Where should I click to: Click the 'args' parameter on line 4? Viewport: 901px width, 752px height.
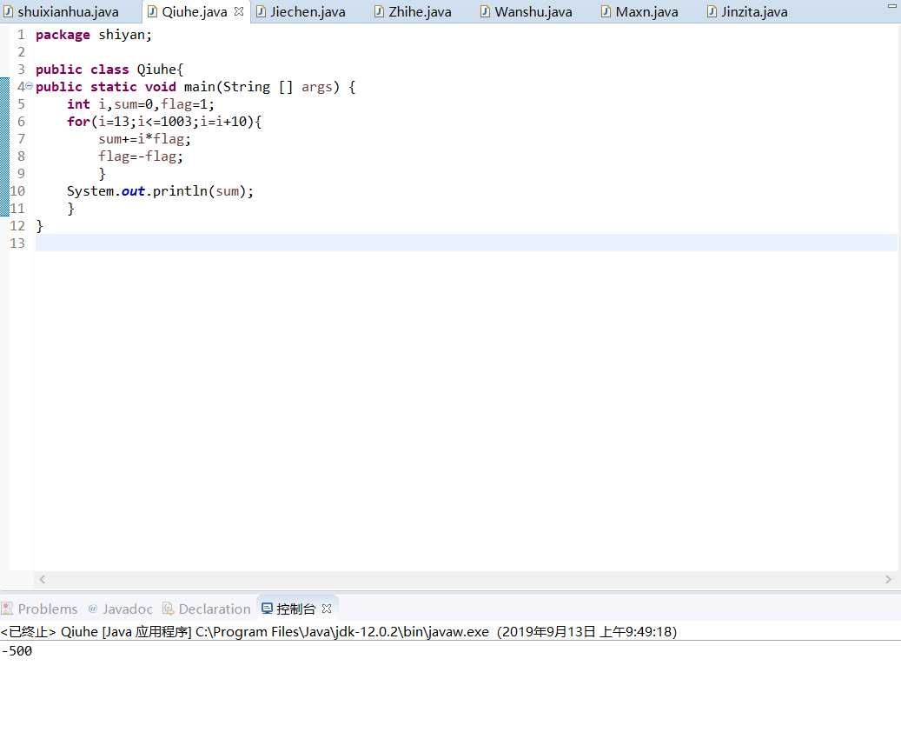316,87
